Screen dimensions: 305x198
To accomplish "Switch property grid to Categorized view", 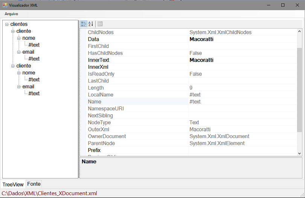I will pyautogui.click(x=84, y=24).
